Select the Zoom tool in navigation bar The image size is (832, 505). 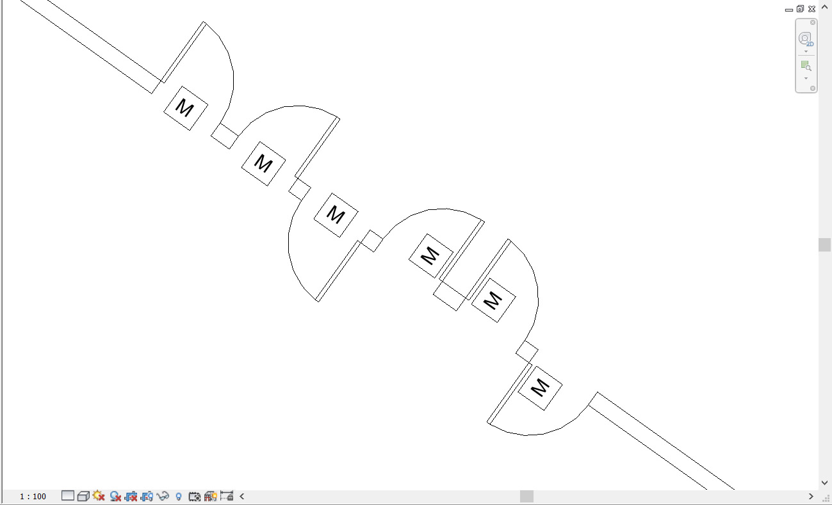(806, 65)
